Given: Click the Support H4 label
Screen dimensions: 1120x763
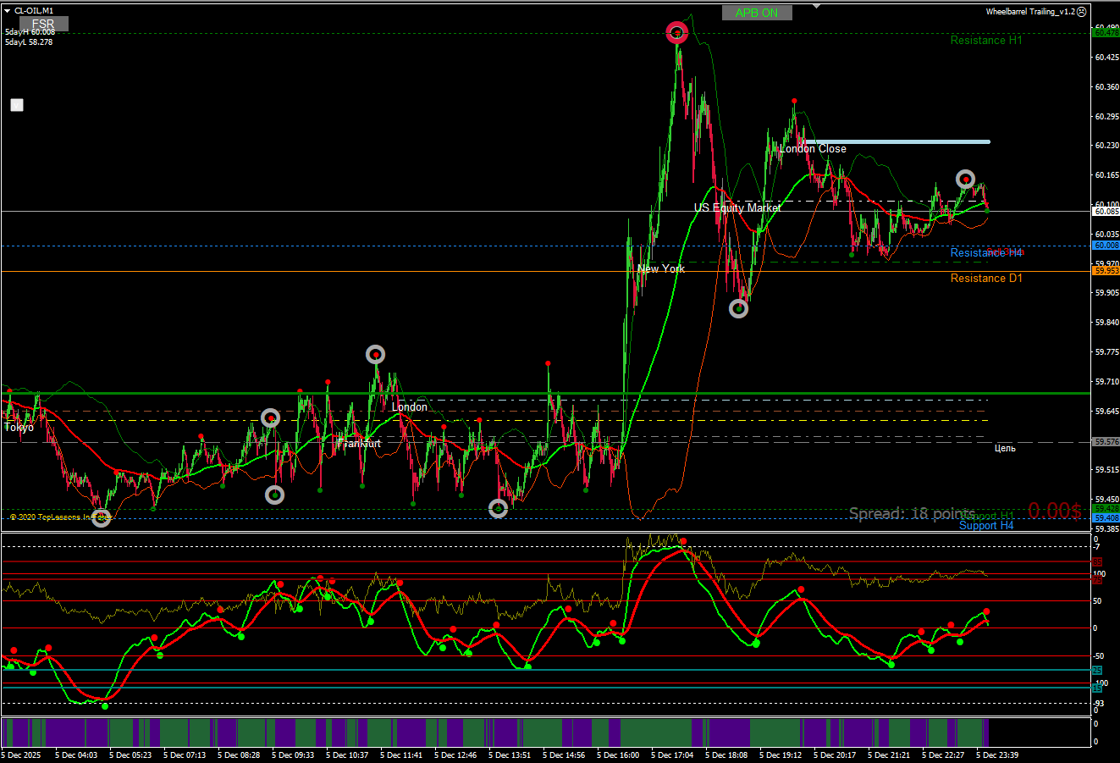Looking at the screenshot, I should (x=986, y=526).
